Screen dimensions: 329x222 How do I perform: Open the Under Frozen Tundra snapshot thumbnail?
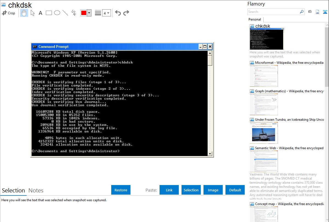coord(264,133)
